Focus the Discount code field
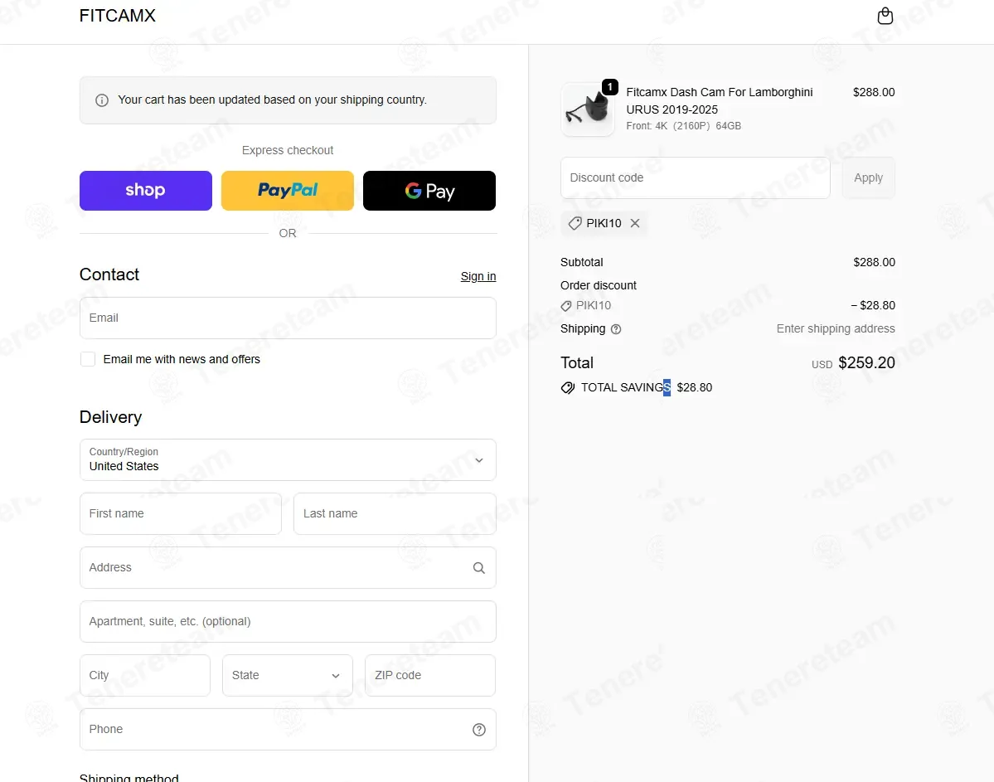The image size is (994, 782). [x=695, y=177]
